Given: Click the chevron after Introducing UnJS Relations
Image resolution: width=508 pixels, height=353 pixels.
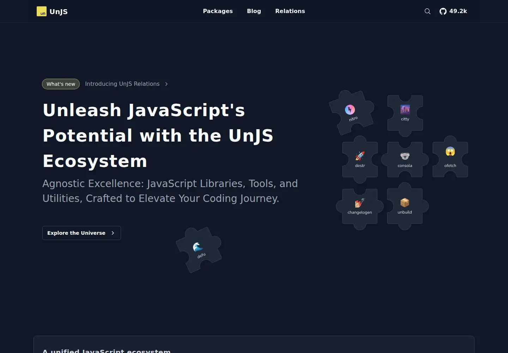Looking at the screenshot, I should [167, 84].
